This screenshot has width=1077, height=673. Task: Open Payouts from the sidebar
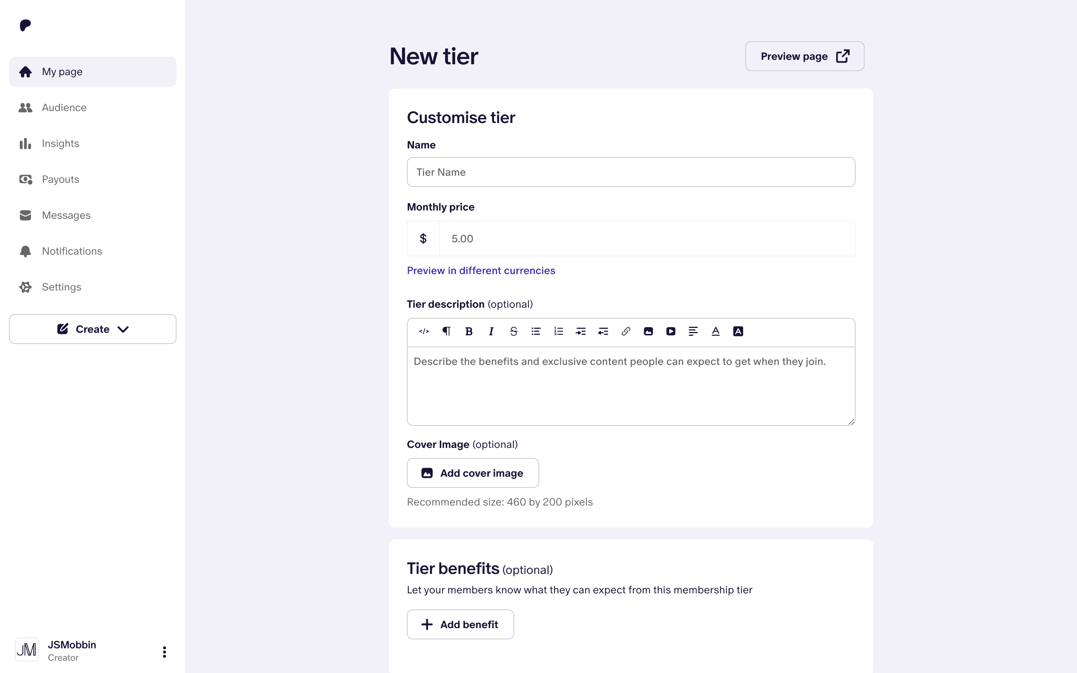click(61, 179)
